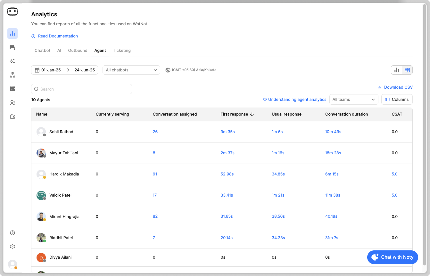
Task: Switch to the Ticketing tab
Action: [x=122, y=51]
